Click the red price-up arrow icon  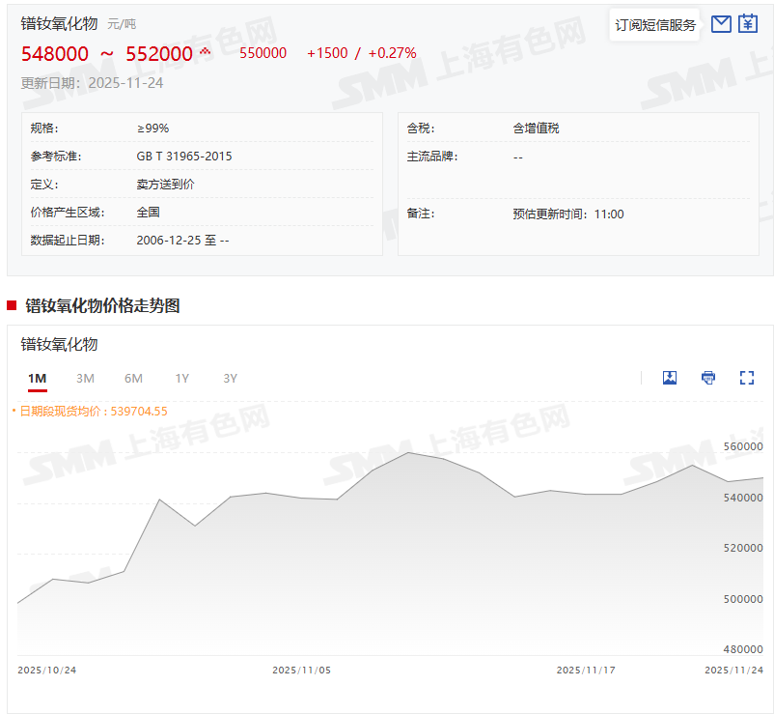205,51
